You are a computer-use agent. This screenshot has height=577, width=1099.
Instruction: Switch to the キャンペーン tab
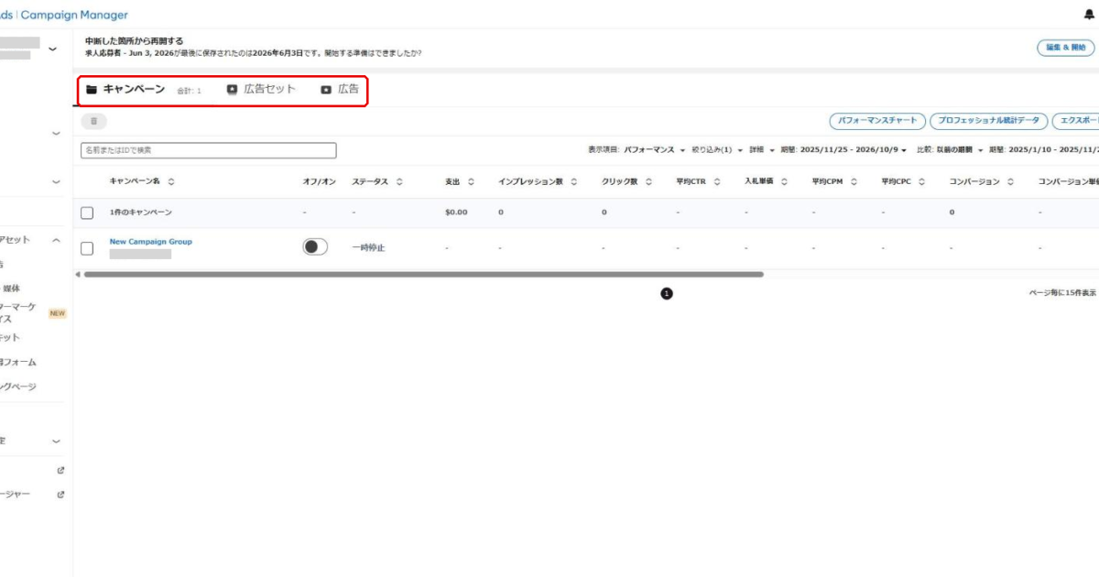pos(134,90)
